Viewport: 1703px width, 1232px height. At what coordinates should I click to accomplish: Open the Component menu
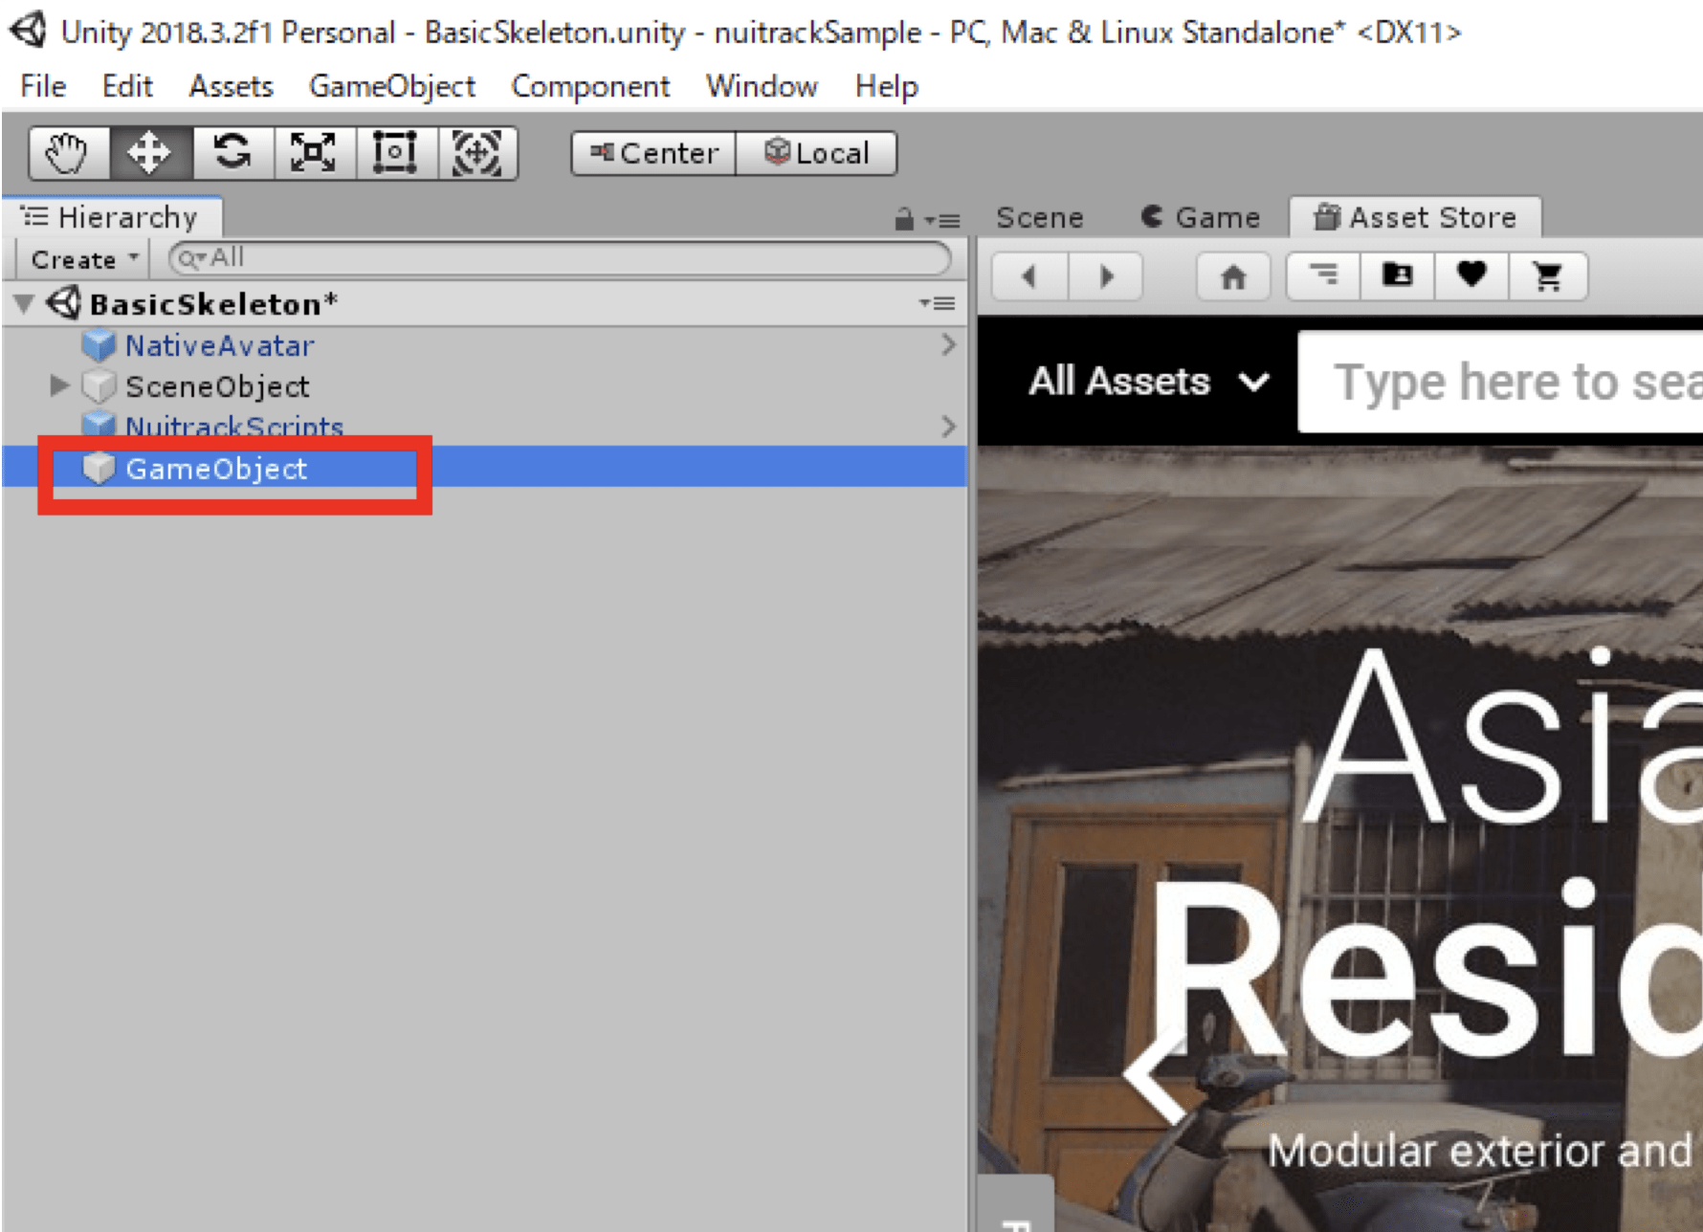[590, 86]
